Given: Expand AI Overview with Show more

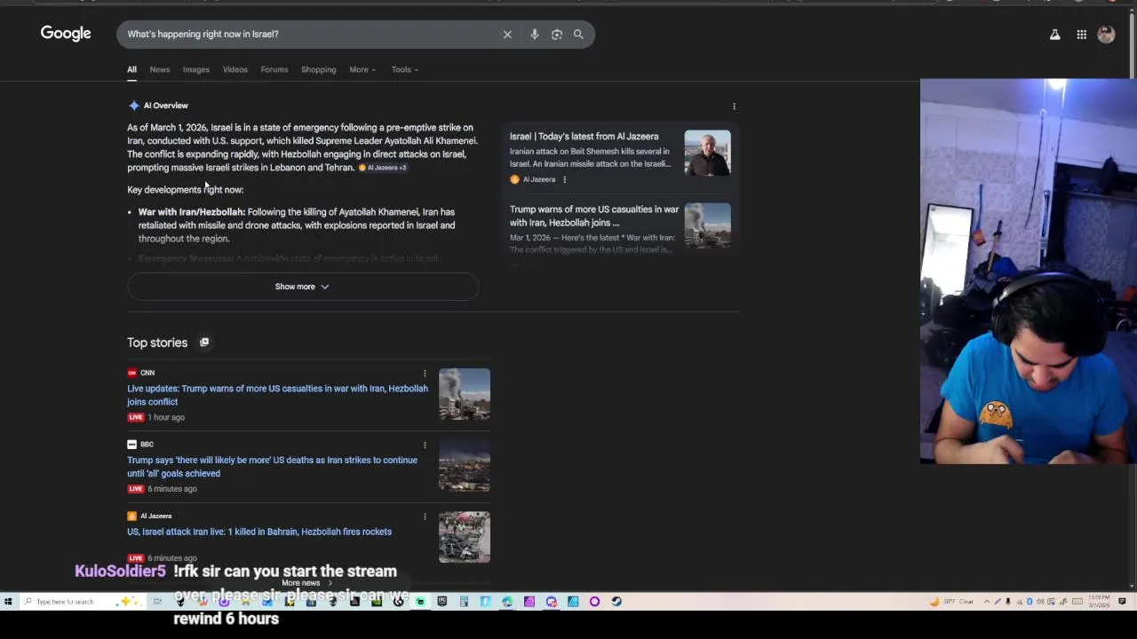Looking at the screenshot, I should pyautogui.click(x=302, y=287).
